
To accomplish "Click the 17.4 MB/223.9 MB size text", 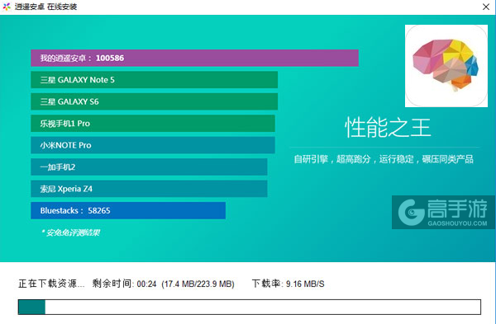I will point(198,284).
